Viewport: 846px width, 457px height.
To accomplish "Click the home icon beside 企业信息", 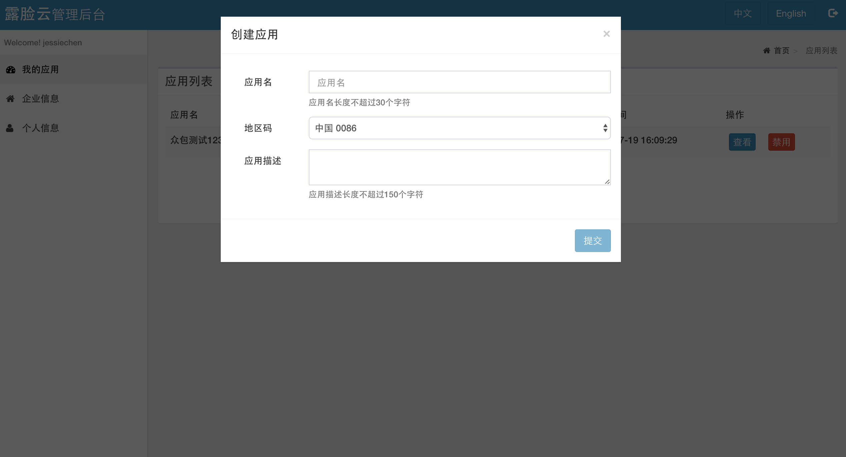I will (10, 99).
